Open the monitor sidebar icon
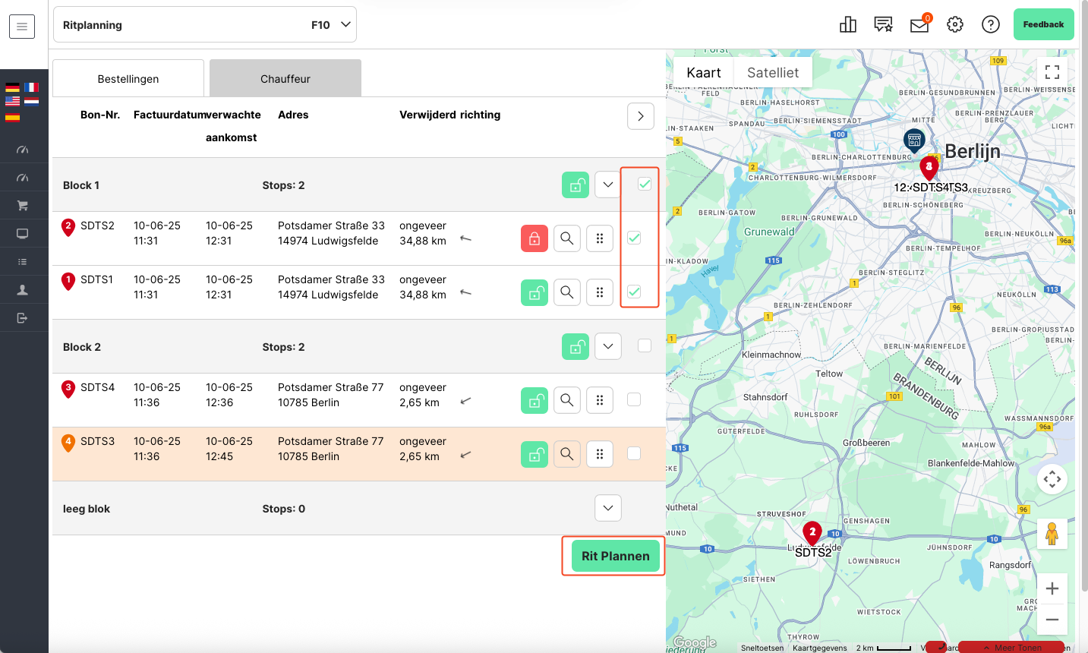This screenshot has width=1088, height=653. [x=22, y=233]
